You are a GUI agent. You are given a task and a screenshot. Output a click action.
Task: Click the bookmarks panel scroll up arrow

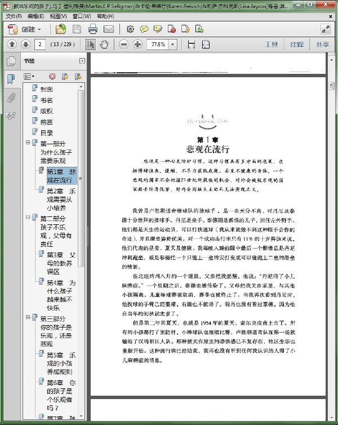pyautogui.click(x=81, y=86)
